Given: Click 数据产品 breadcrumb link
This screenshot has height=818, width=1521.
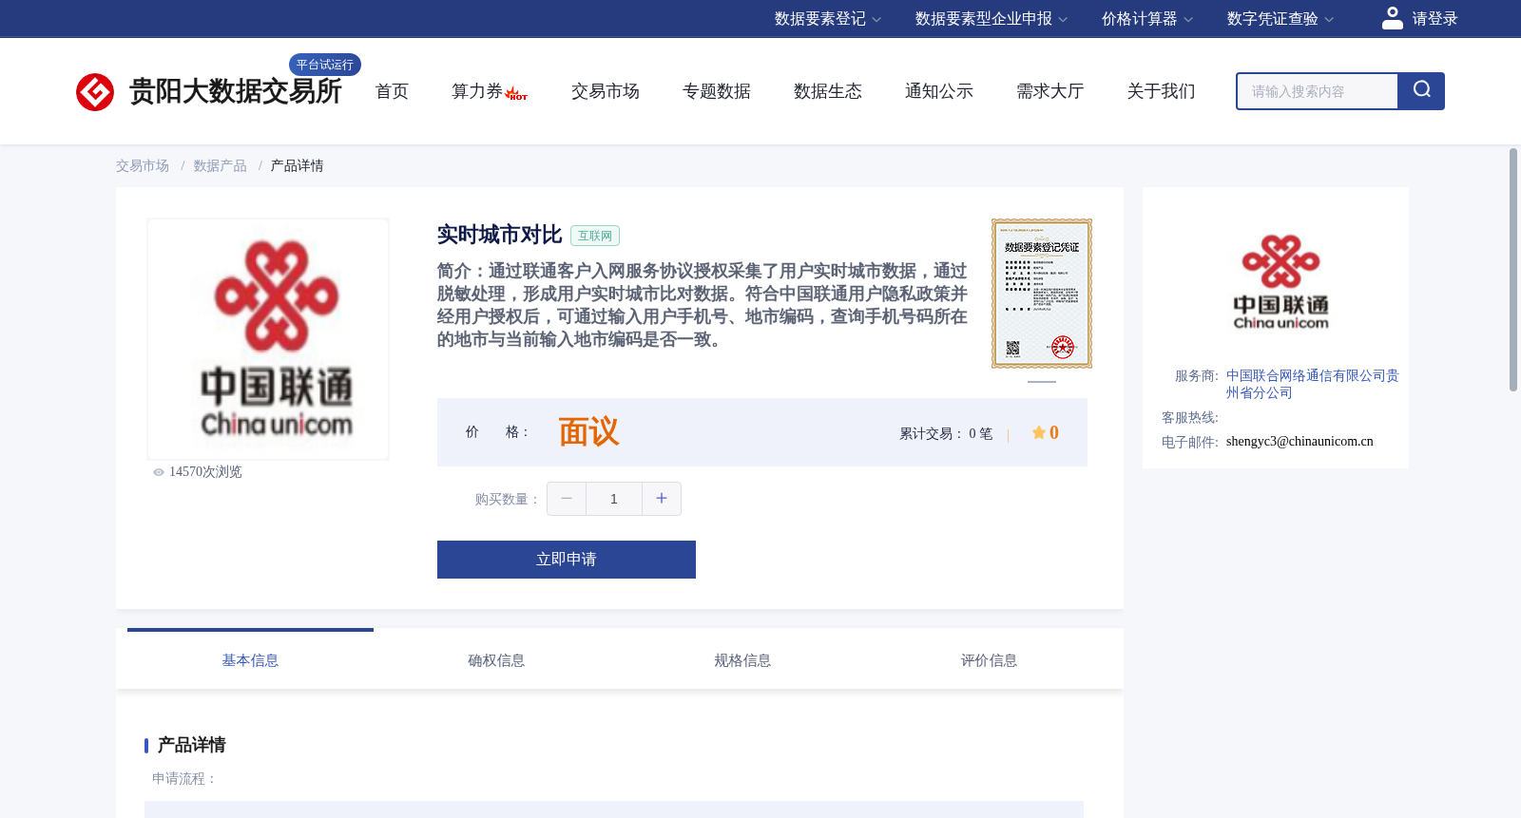Looking at the screenshot, I should coord(221,166).
